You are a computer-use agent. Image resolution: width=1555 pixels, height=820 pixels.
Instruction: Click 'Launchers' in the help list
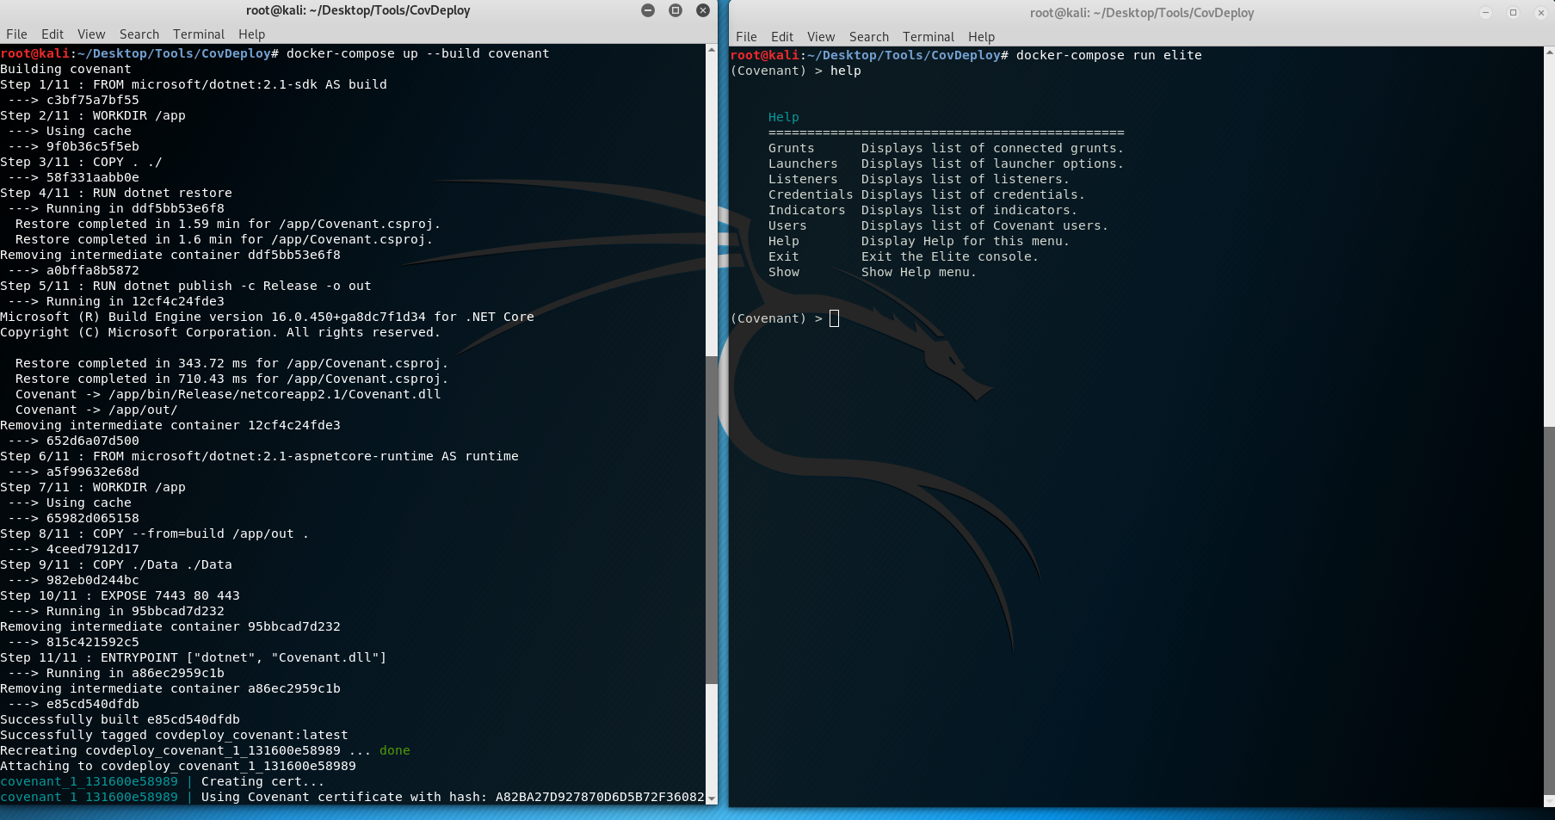[x=803, y=163]
